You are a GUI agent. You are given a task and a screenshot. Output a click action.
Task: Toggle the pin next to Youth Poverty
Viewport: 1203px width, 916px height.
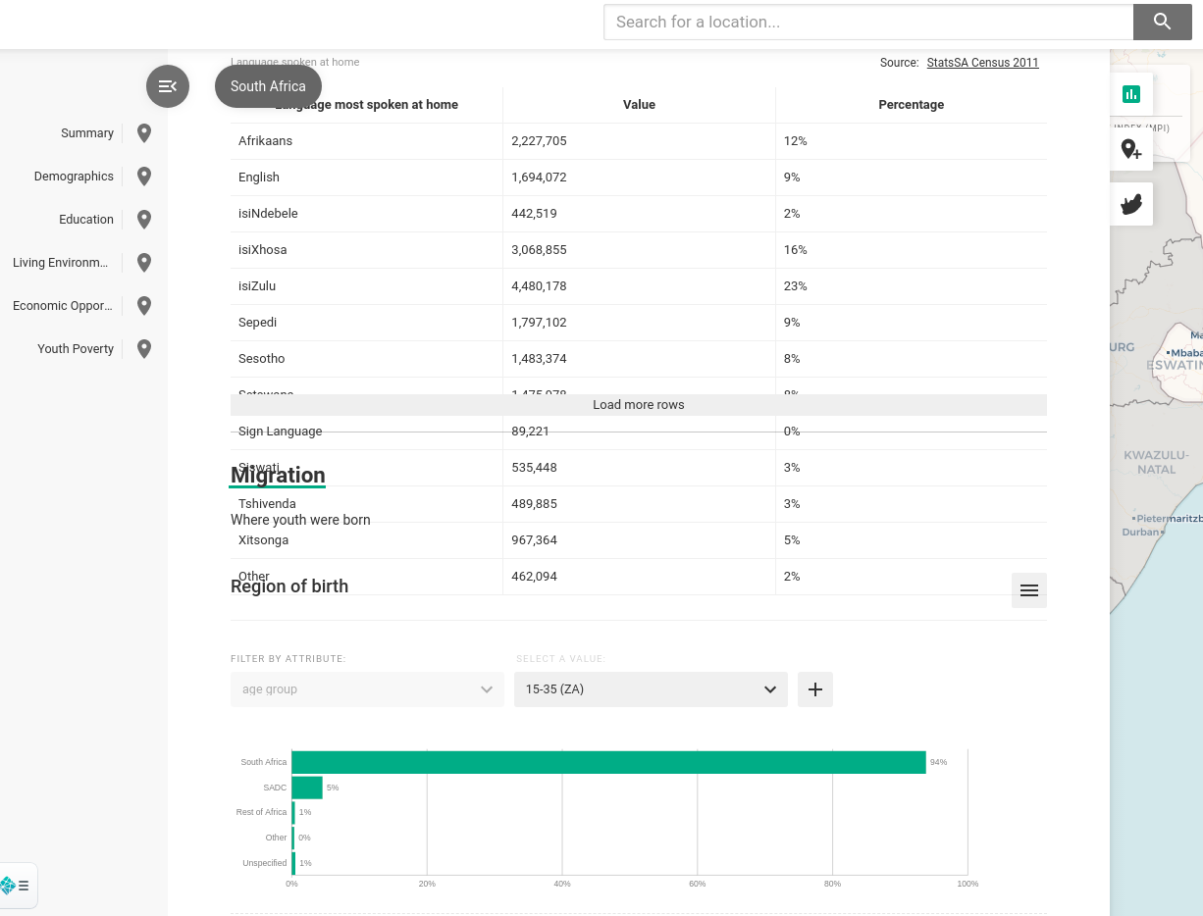[144, 348]
